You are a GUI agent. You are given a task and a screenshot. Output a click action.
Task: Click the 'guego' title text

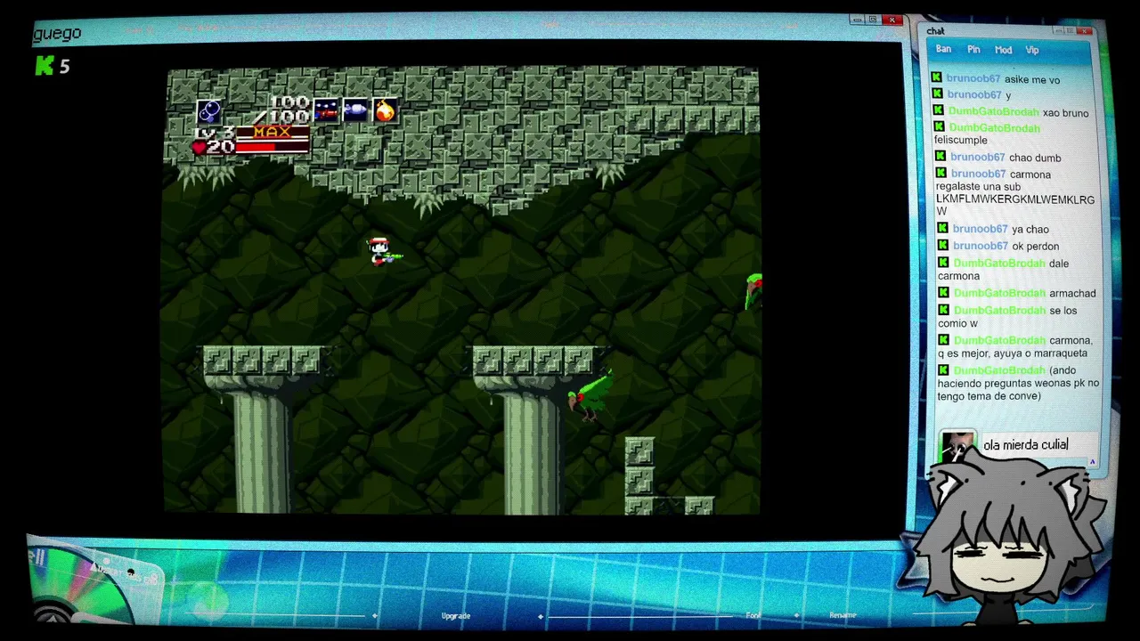coord(57,34)
